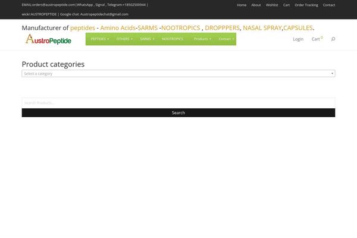Go to the Login page
This screenshot has width=357, height=238.
[298, 39]
